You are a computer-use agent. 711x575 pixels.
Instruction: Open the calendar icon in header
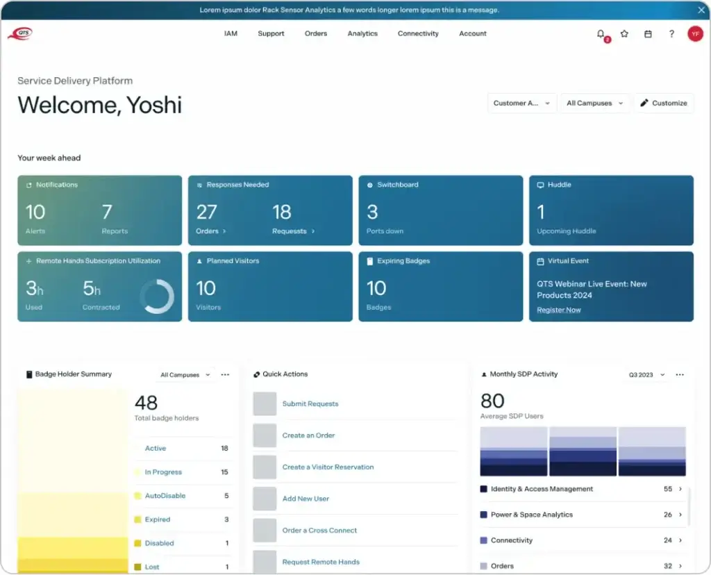pos(648,34)
